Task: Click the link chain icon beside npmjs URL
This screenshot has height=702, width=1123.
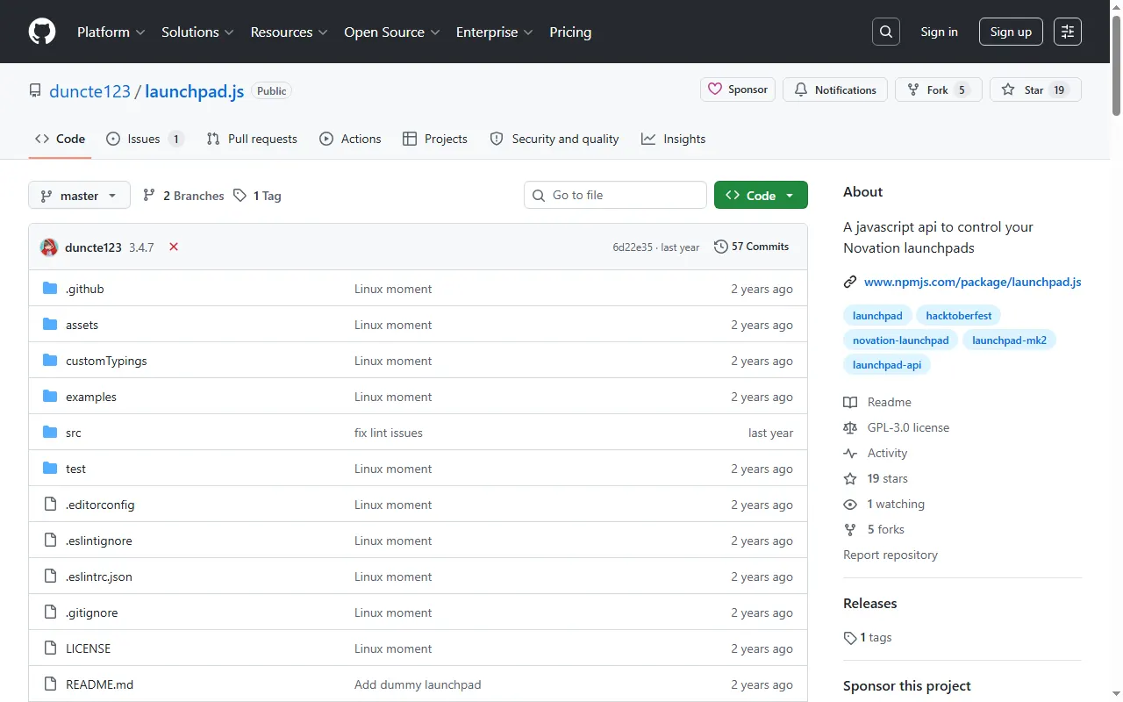Action: [x=850, y=282]
